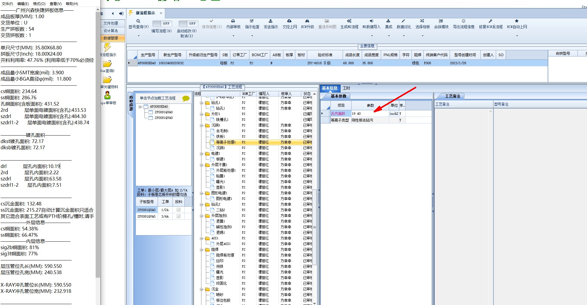
Task: Open the ECN自动上网 dropdown arrow
Action: 517,36
